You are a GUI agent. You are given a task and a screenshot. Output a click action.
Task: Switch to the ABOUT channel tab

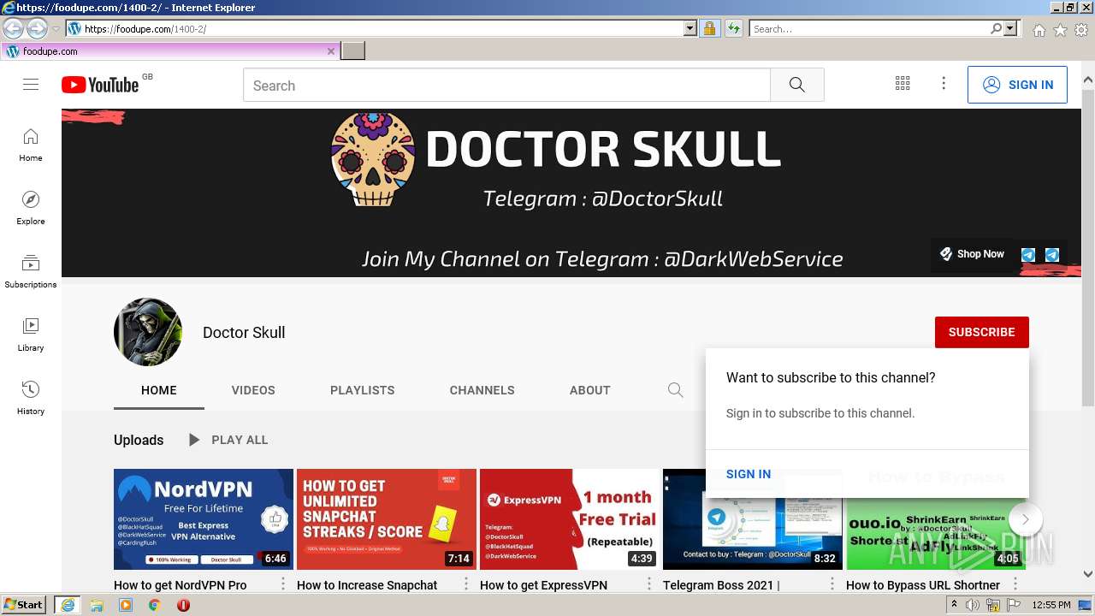click(x=590, y=390)
